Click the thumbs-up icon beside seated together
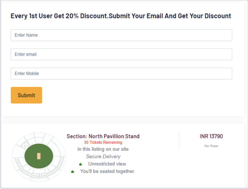 pos(72,171)
